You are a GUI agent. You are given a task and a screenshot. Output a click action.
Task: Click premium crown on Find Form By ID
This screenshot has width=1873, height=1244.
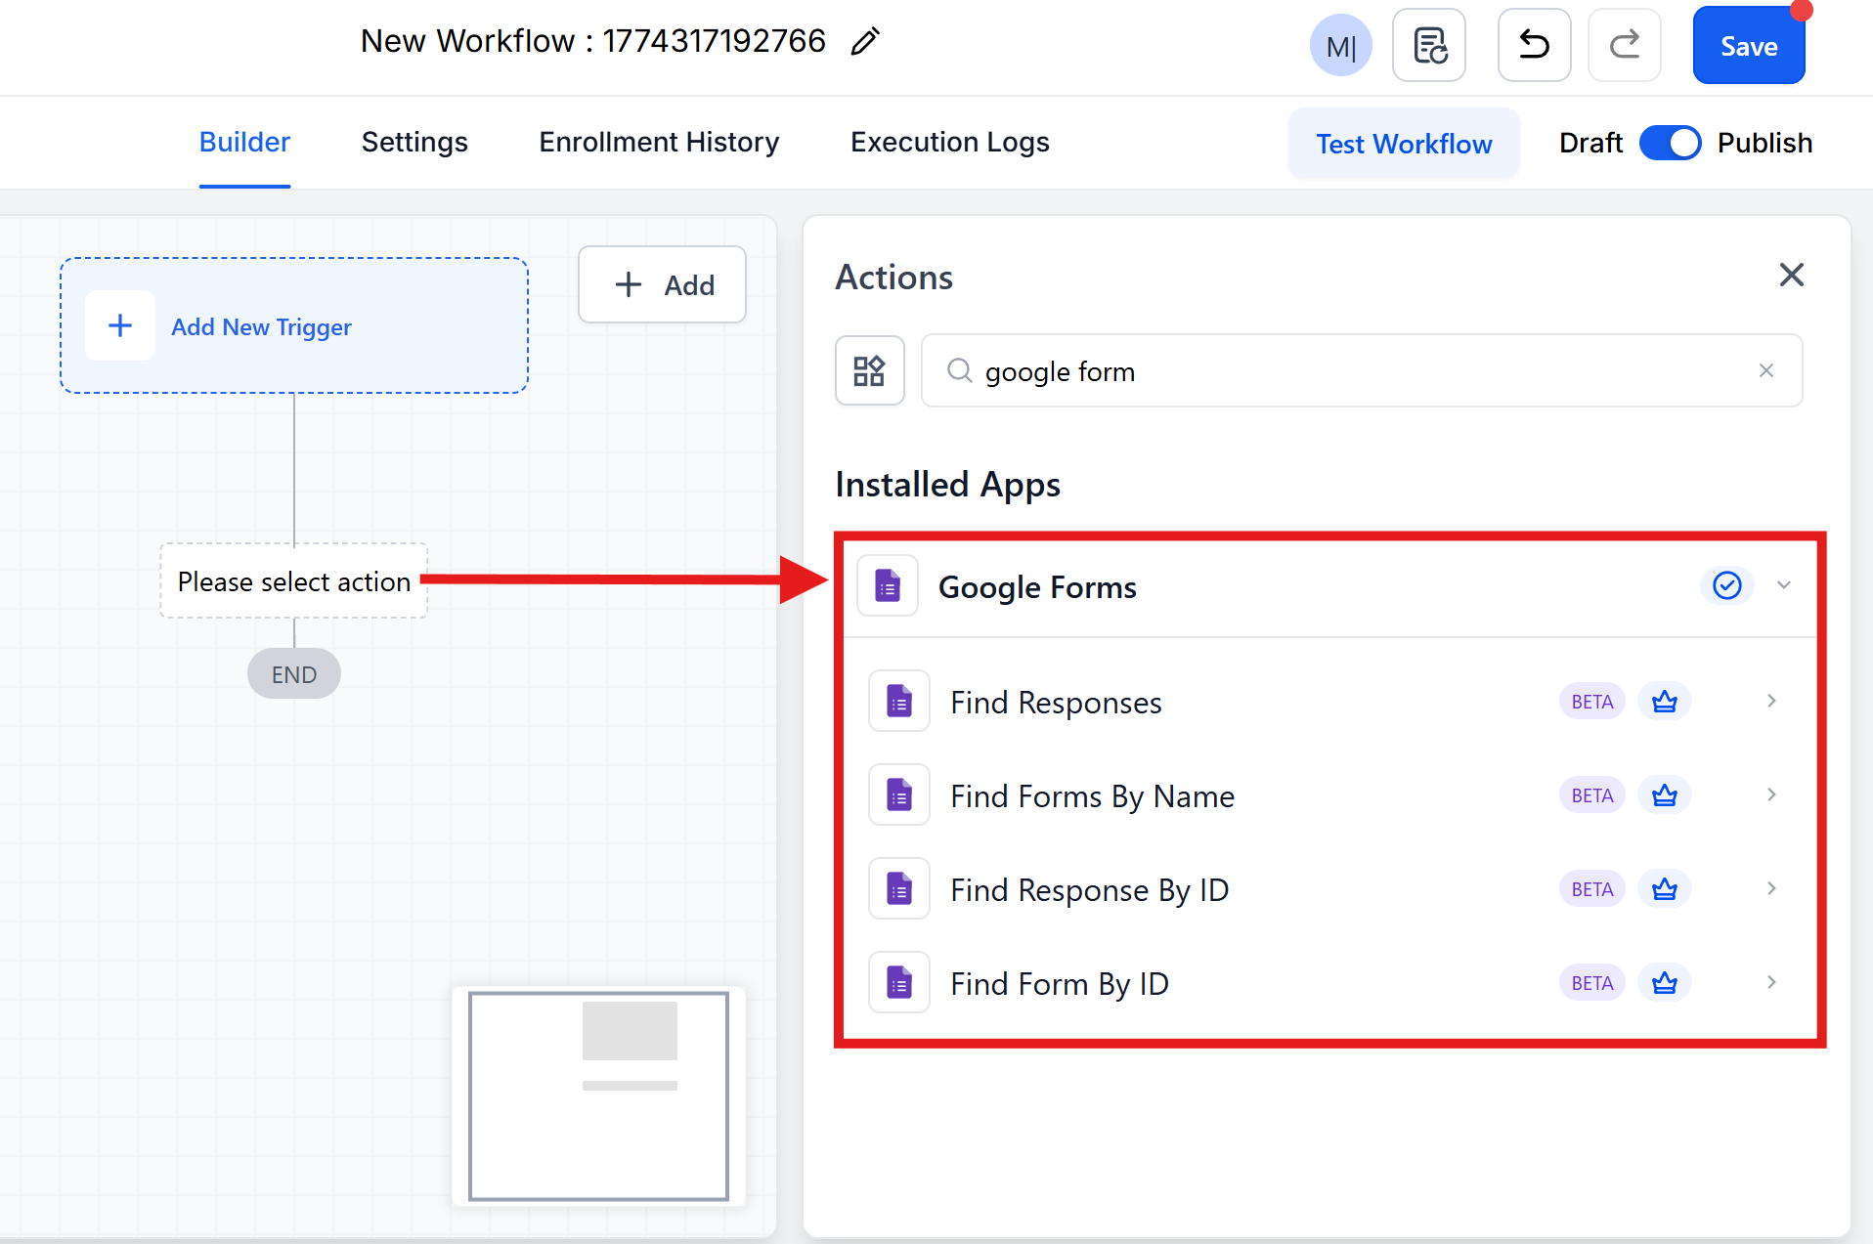1665,983
